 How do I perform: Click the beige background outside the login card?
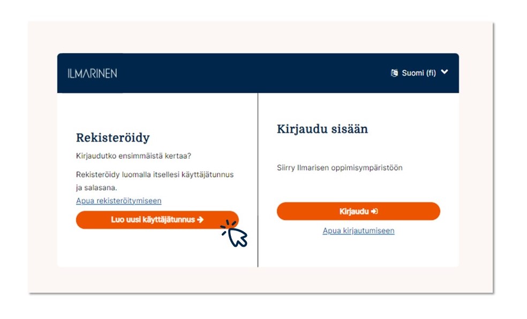tap(43, 161)
